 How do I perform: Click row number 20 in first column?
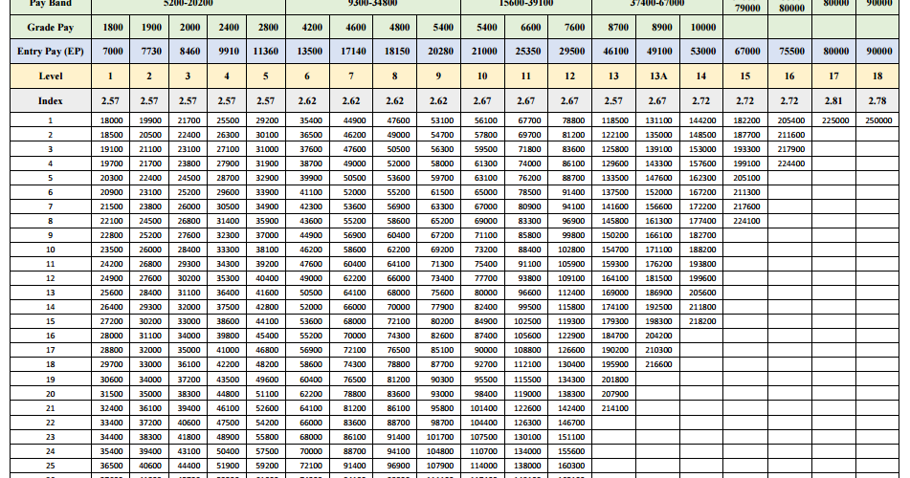point(51,394)
